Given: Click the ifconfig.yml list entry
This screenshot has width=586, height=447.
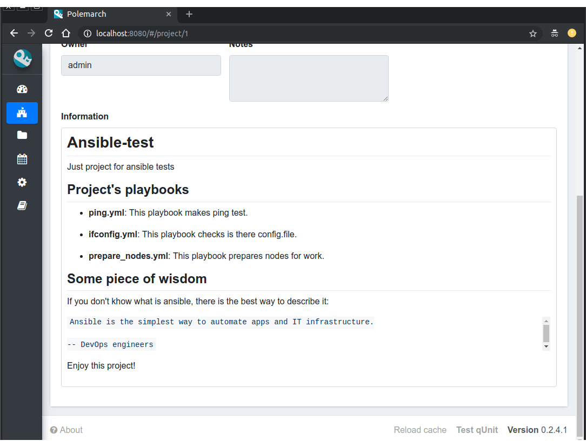Looking at the screenshot, I should point(192,235).
